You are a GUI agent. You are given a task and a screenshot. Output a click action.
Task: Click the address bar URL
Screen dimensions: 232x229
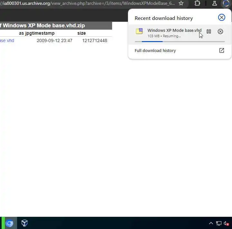(87, 3)
